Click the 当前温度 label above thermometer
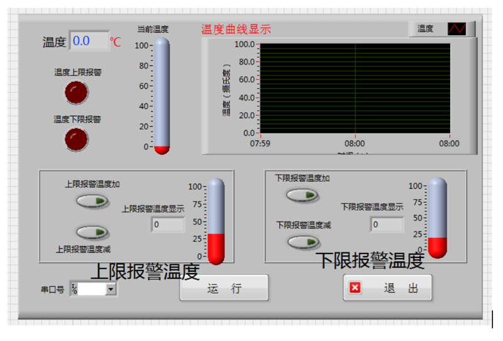This screenshot has width=503, height=341. pos(153,29)
